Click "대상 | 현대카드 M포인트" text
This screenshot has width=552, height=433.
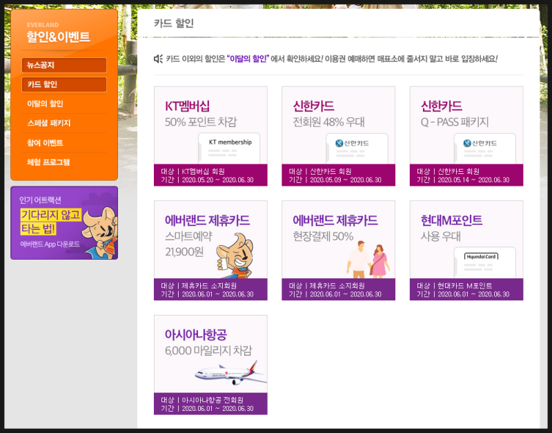[455, 286]
